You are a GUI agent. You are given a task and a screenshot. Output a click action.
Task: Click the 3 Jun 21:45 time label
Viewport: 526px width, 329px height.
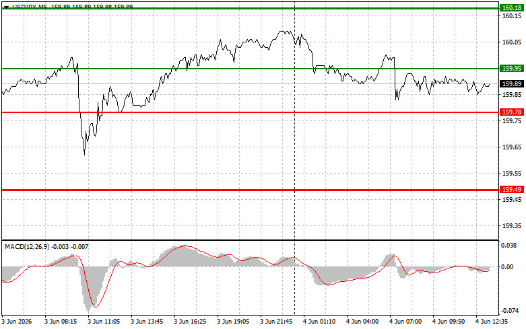275,322
